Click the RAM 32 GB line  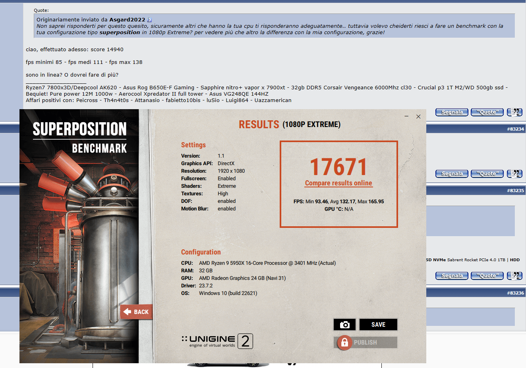[x=197, y=271]
